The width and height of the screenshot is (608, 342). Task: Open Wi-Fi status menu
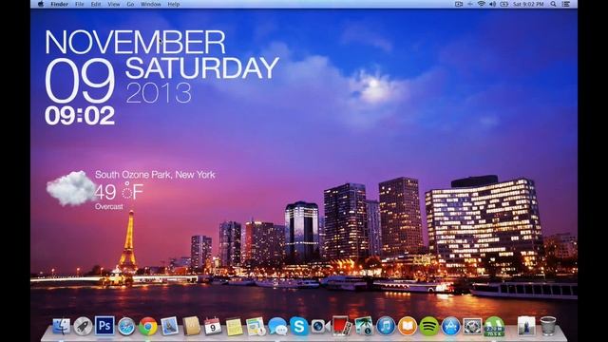[482, 4]
